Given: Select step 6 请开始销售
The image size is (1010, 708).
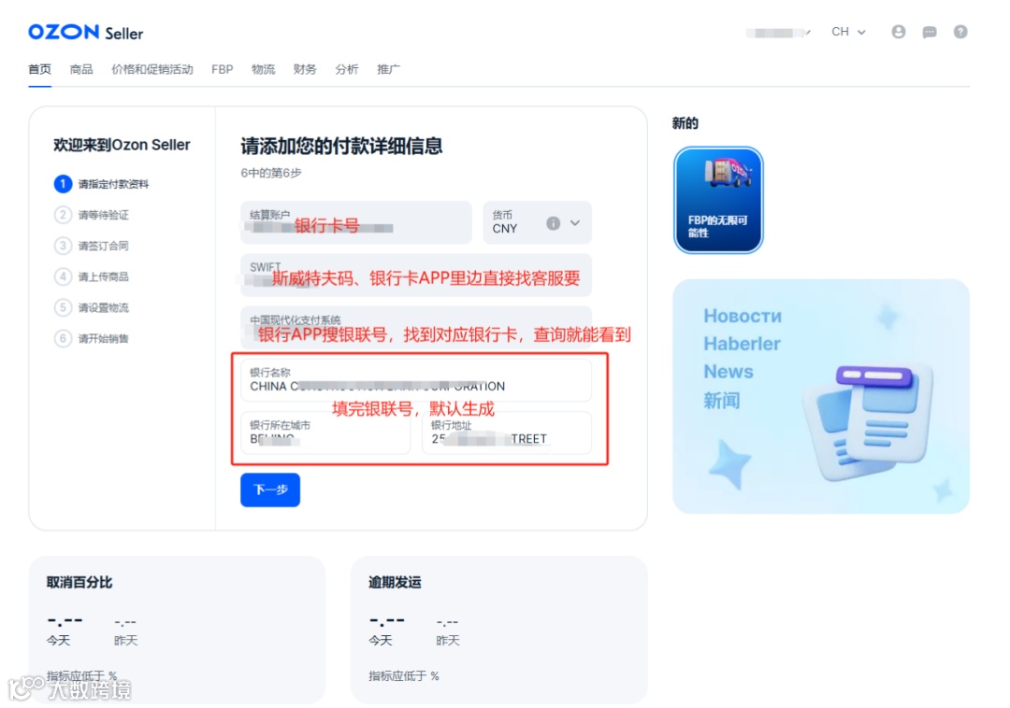Looking at the screenshot, I should (92, 338).
